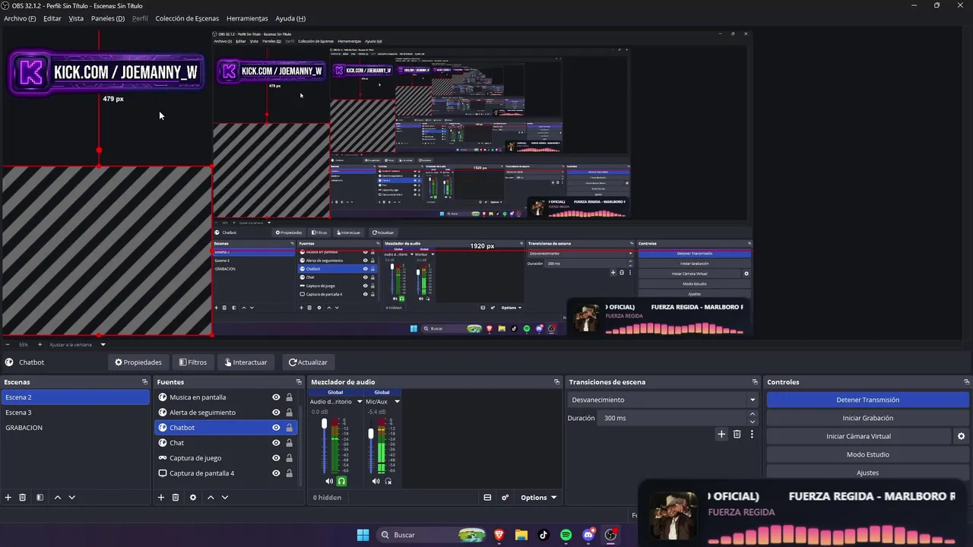Hide the Chat source eye icon
The height and width of the screenshot is (547, 973).
(276, 443)
